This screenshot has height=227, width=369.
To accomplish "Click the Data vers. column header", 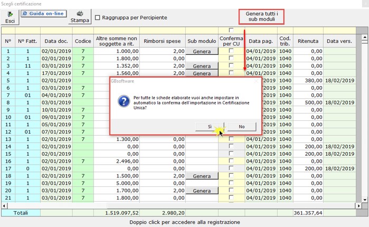I will click(339, 41).
